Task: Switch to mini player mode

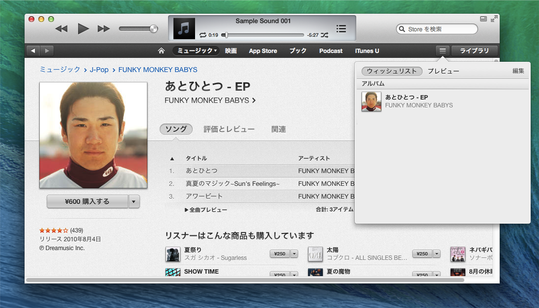Action: (x=483, y=19)
